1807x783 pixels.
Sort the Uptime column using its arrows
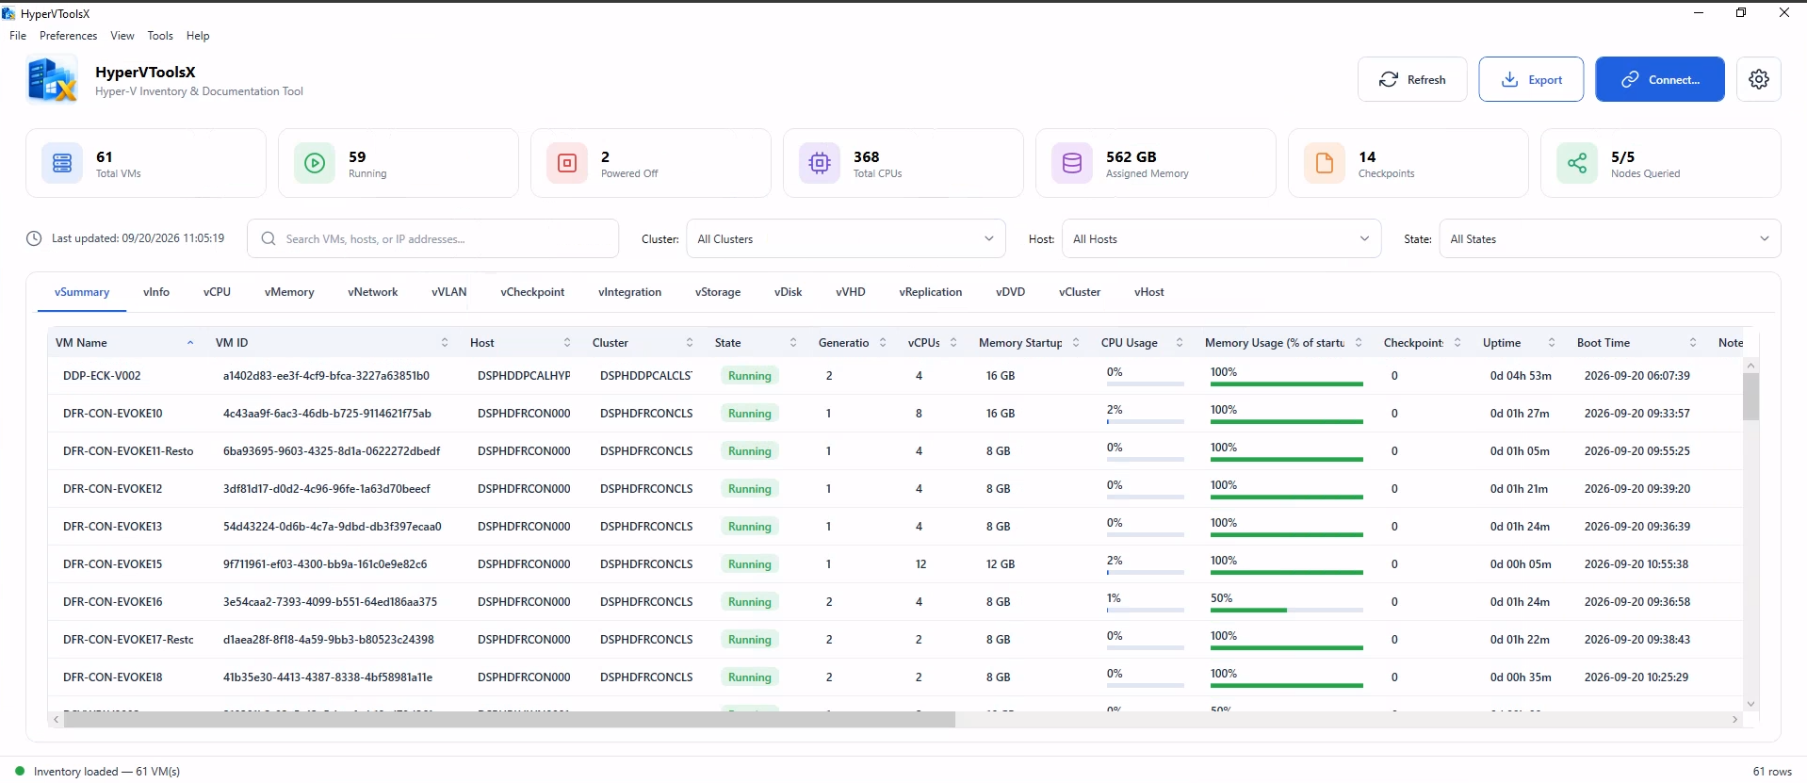pos(1552,343)
